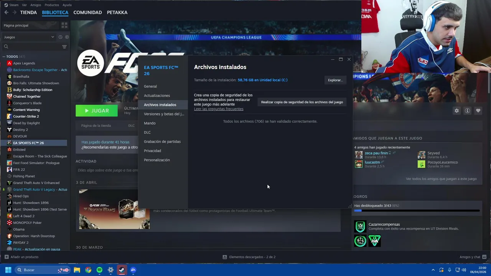This screenshot has width=491, height=276.
Task: Click PocoyoLeucemico's avatar
Action: [421, 164]
